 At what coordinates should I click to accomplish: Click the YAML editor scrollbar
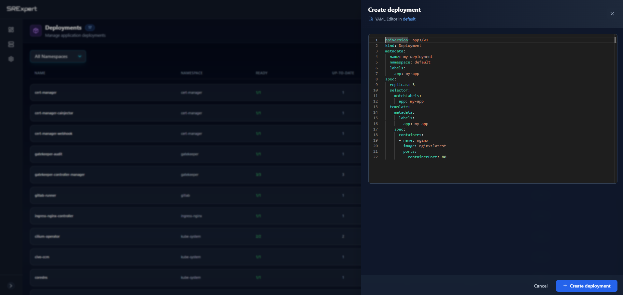(615, 40)
